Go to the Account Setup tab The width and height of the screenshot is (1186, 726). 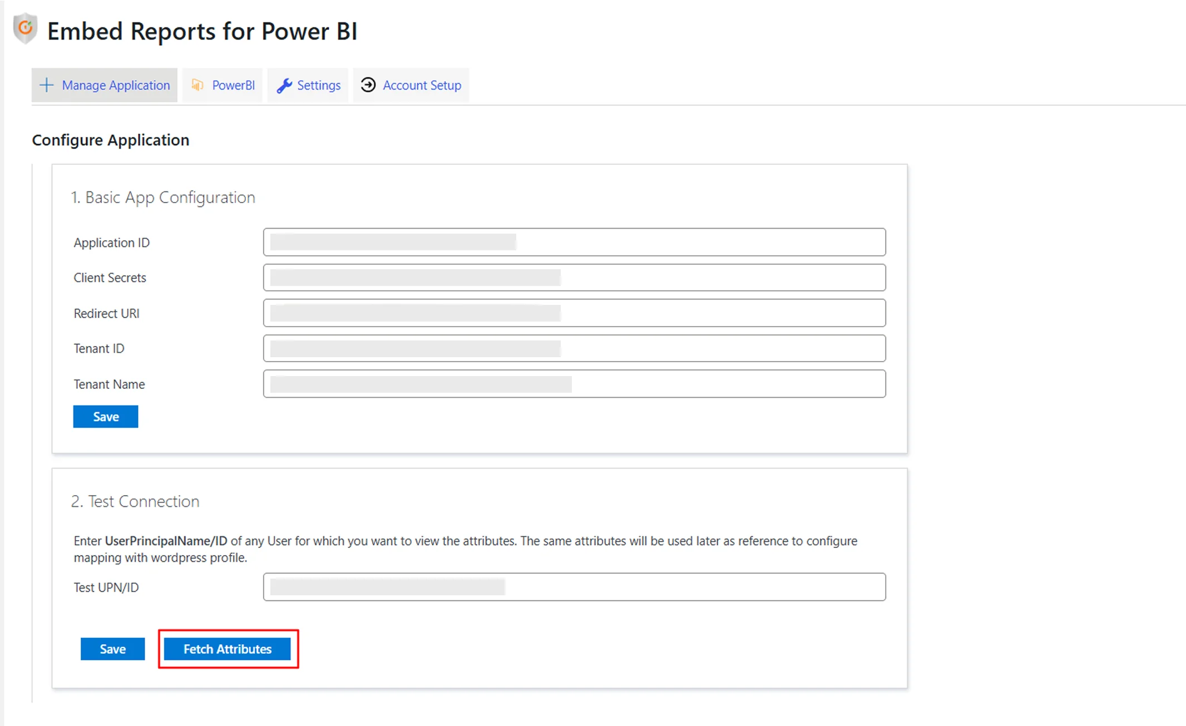(x=411, y=85)
